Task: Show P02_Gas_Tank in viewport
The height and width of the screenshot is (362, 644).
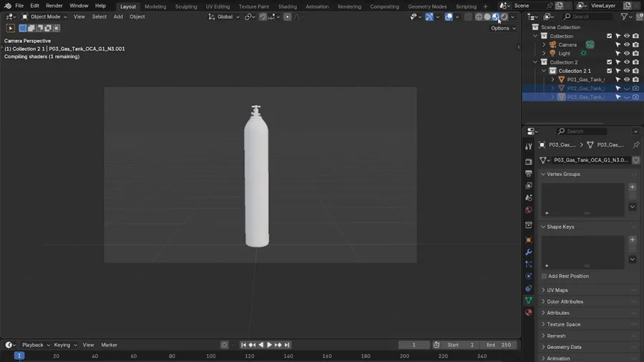Action: tap(627, 88)
